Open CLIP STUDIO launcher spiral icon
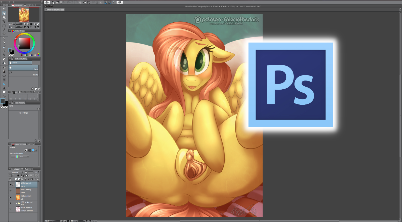 coord(47,2)
